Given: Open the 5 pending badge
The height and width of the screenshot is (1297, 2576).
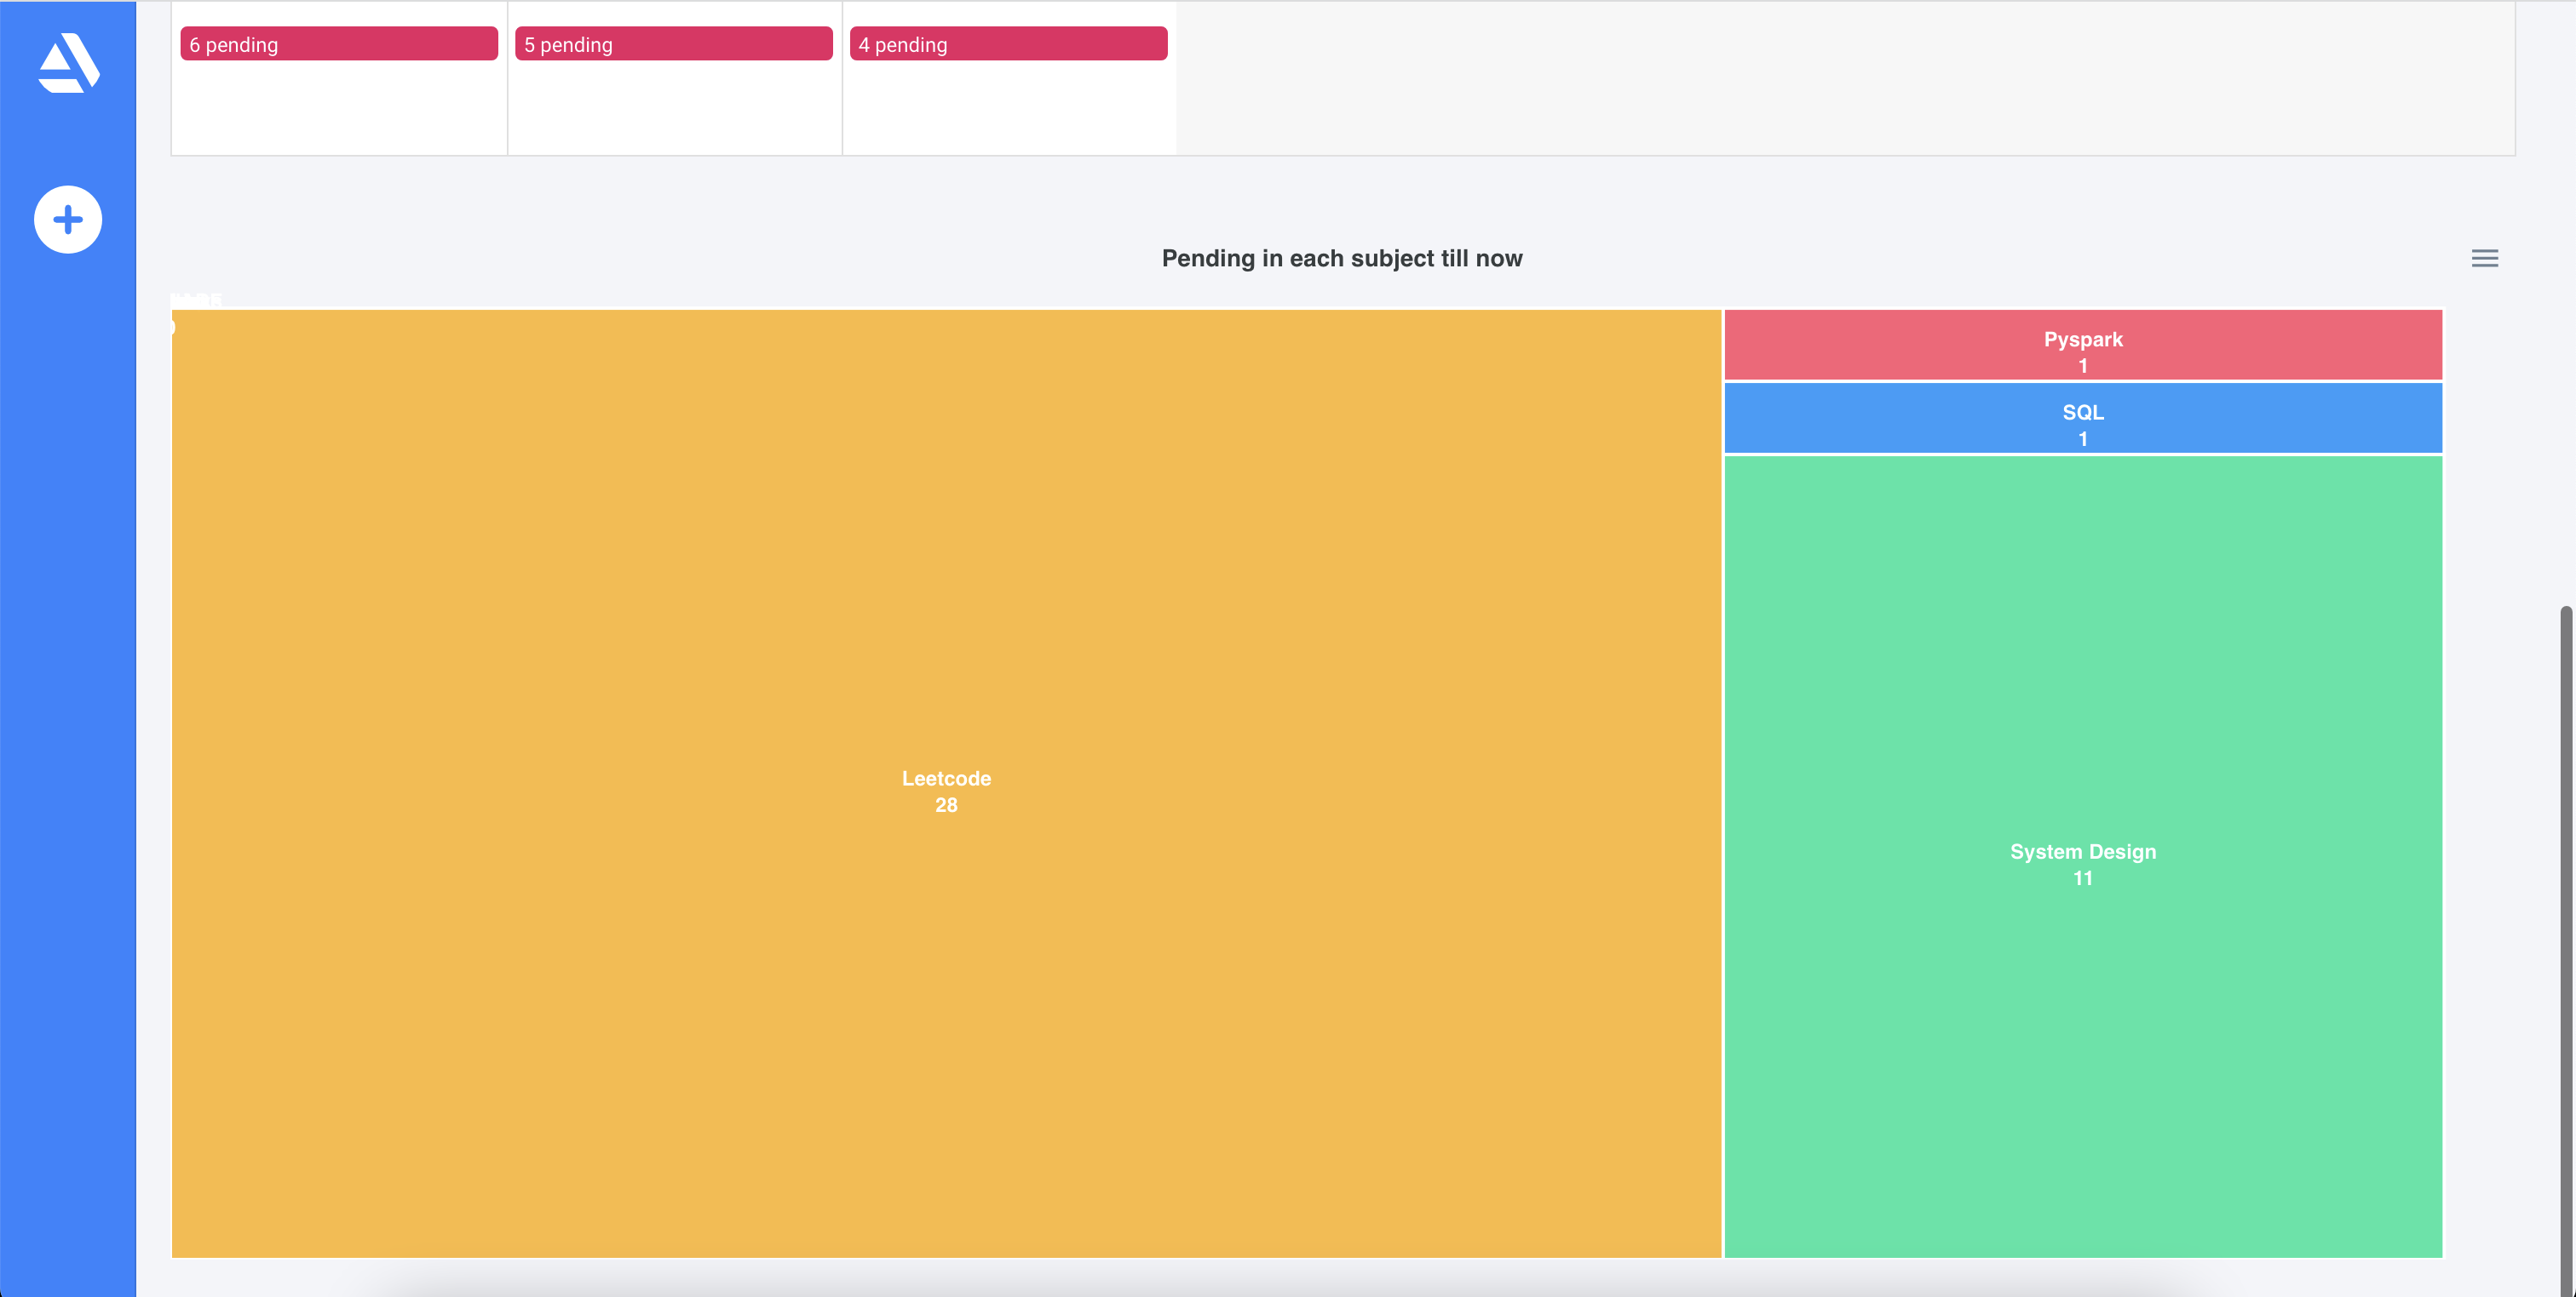Looking at the screenshot, I should click(673, 44).
